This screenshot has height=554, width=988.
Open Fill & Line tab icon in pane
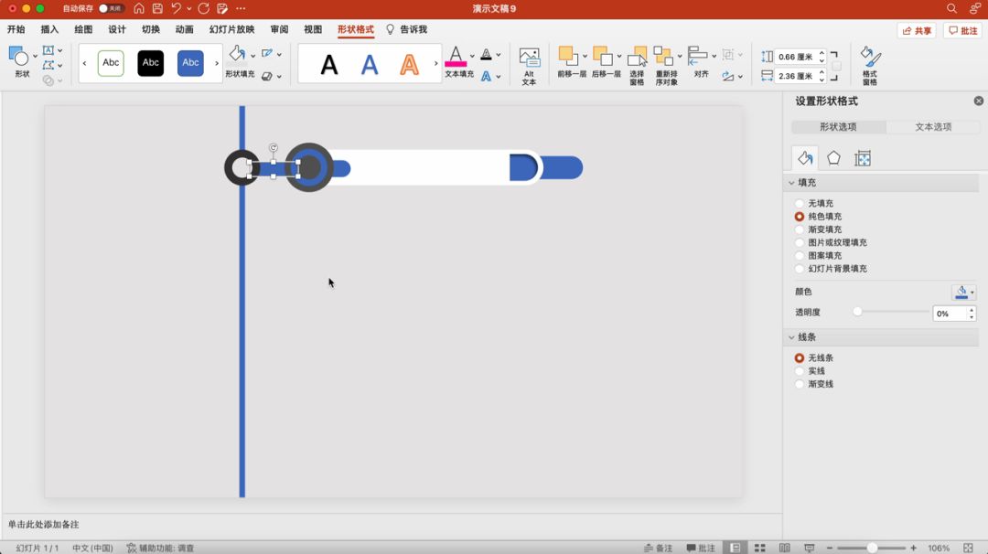805,158
